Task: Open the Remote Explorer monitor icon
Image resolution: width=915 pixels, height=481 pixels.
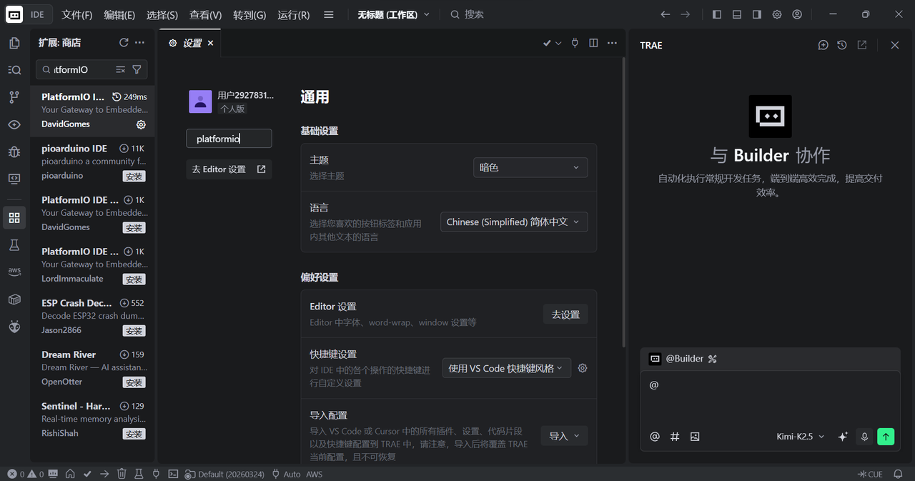Action: click(x=14, y=179)
